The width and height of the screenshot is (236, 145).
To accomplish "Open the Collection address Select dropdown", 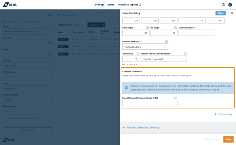I will click(28, 100).
